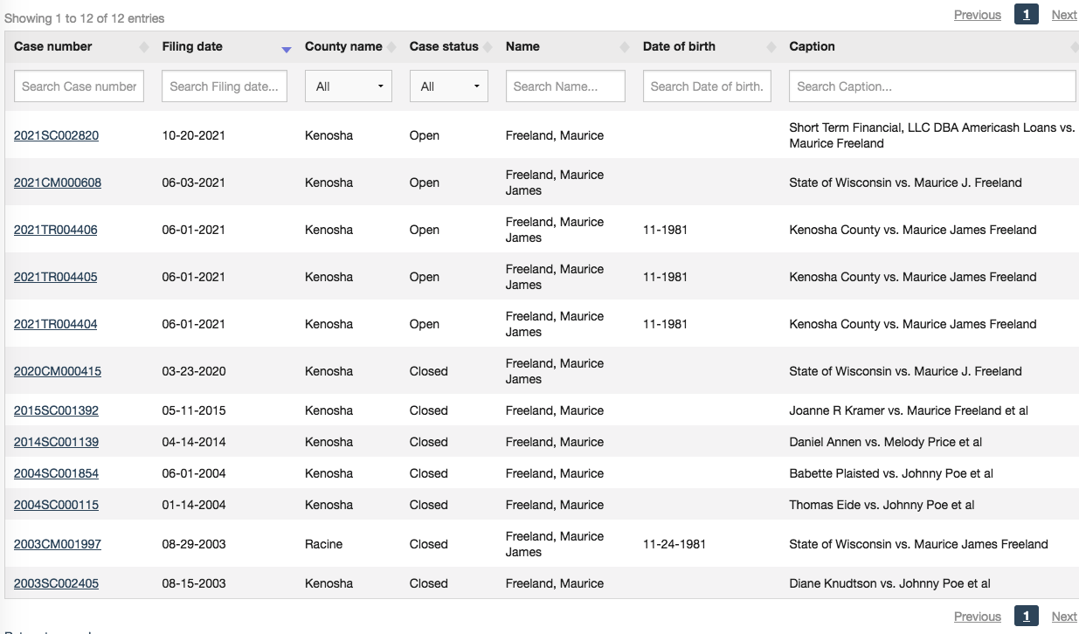The image size is (1079, 634).
Task: Sort by Case status column header
Action: pyautogui.click(x=449, y=46)
